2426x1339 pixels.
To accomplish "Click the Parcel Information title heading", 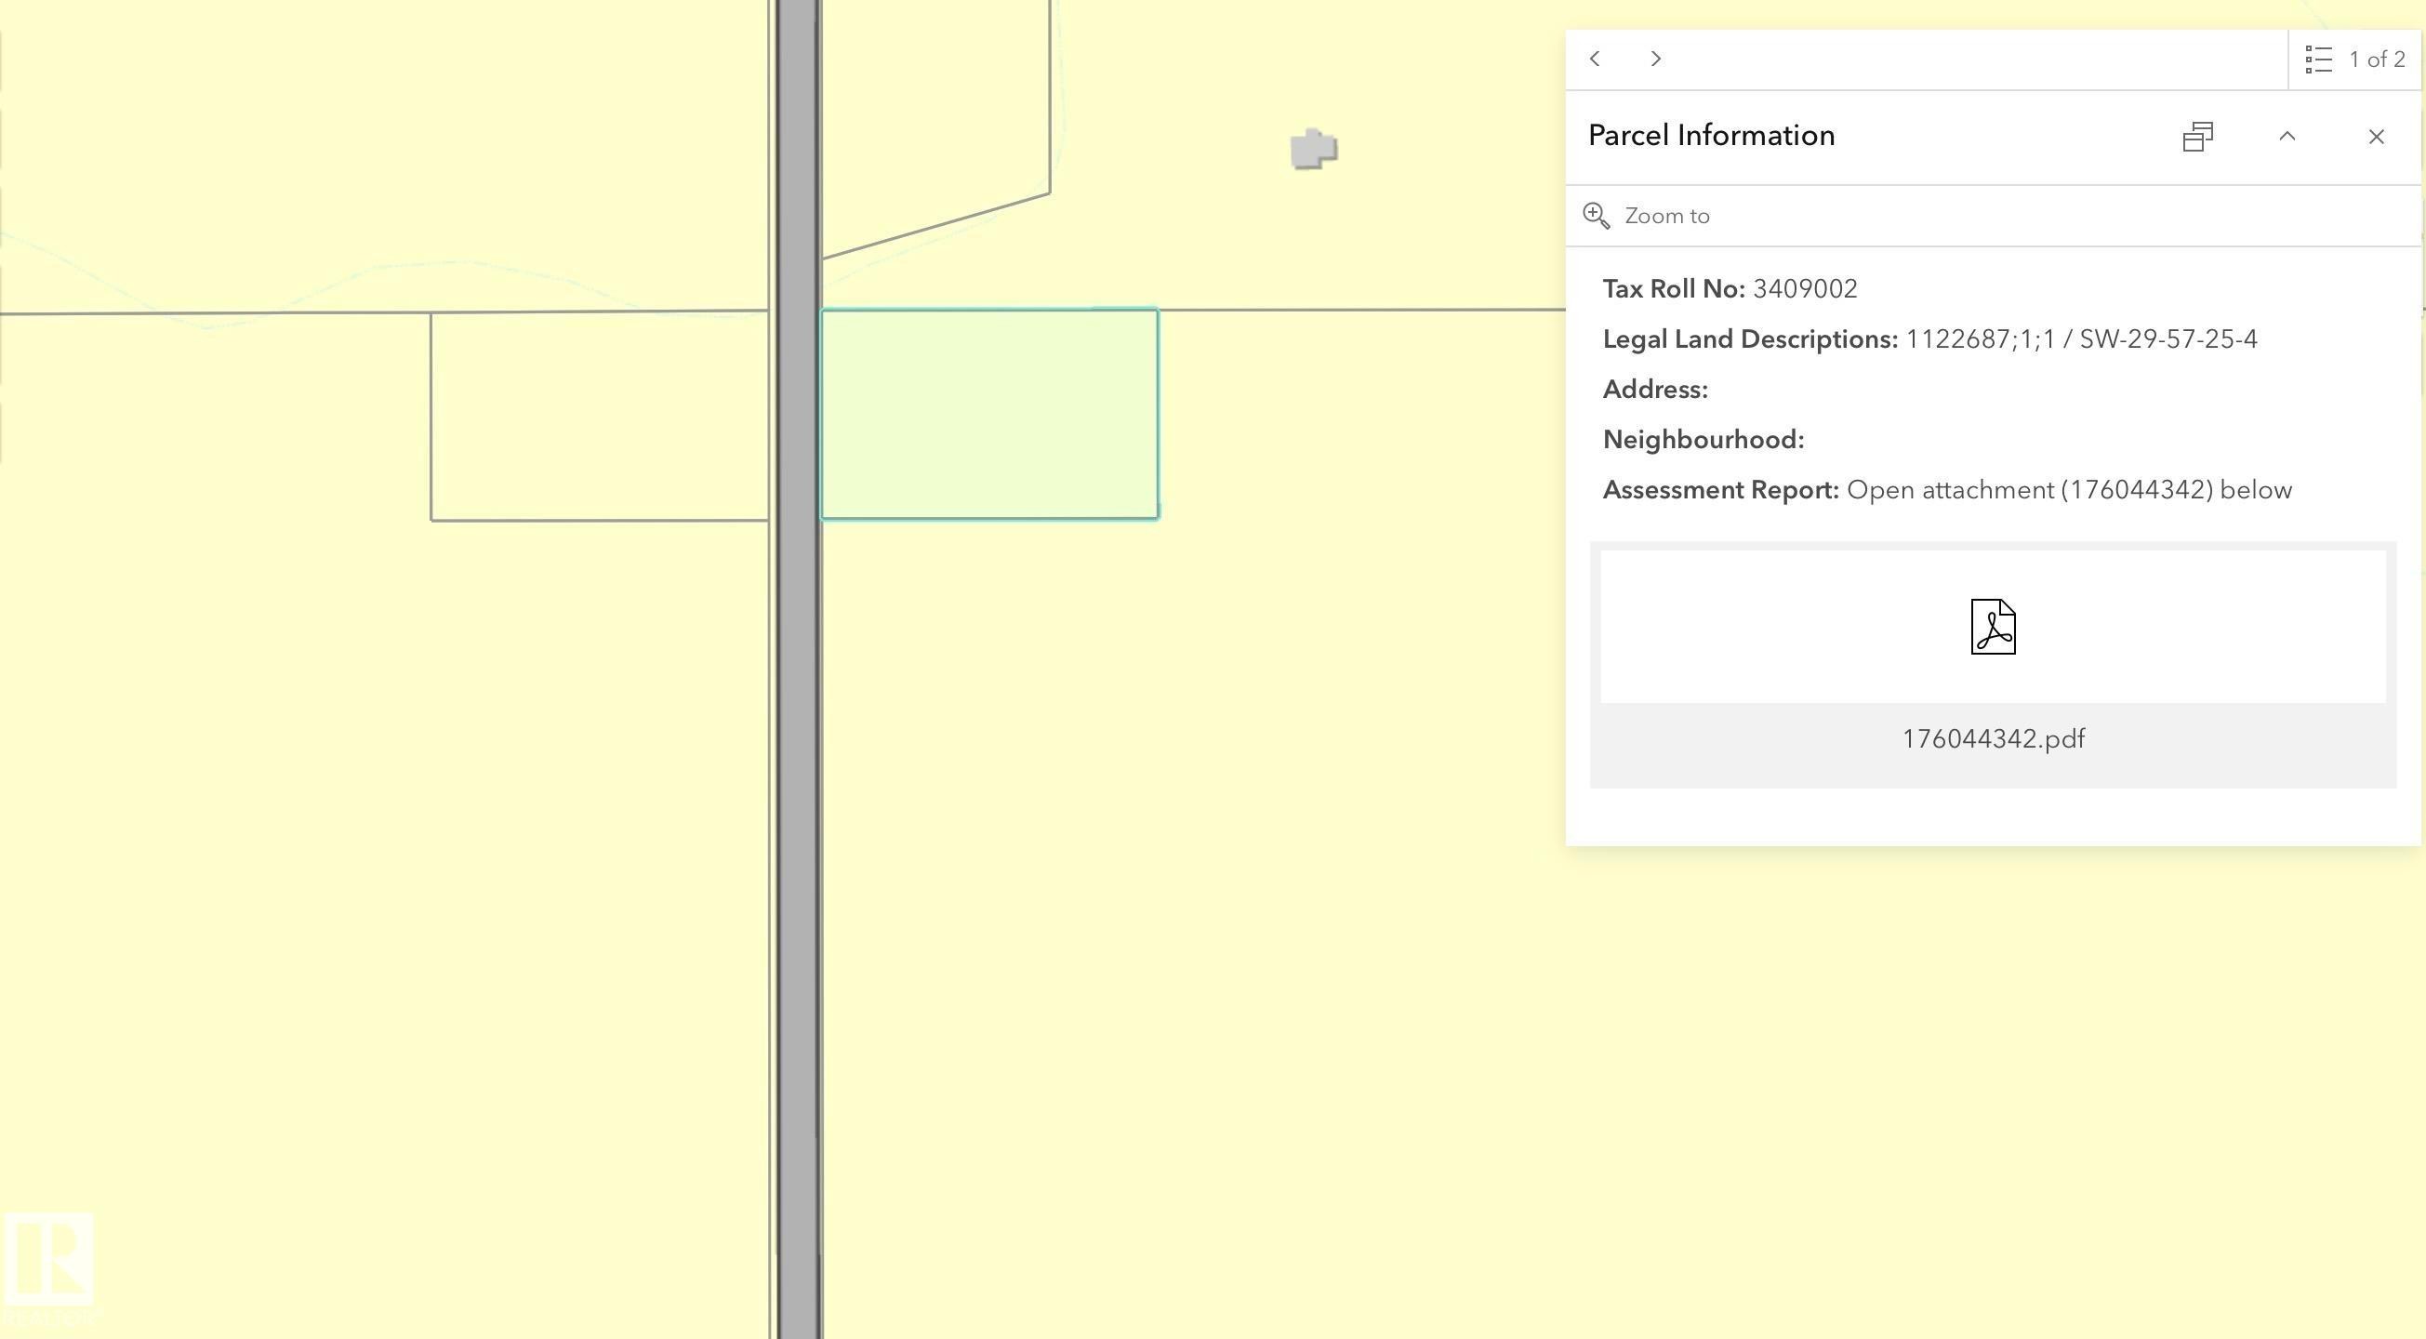I will [1711, 136].
